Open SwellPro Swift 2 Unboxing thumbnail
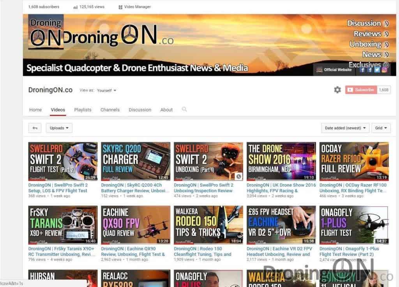 tap(208, 161)
